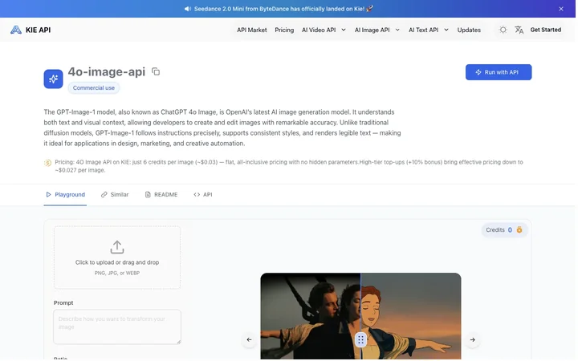Click the Credits 0 indicator
This screenshot has width=578, height=361.
(x=504, y=230)
